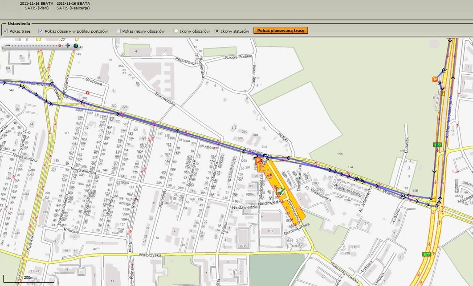Toggle the Pokaż trasę checkbox
This screenshot has height=286, width=473.
(5, 31)
